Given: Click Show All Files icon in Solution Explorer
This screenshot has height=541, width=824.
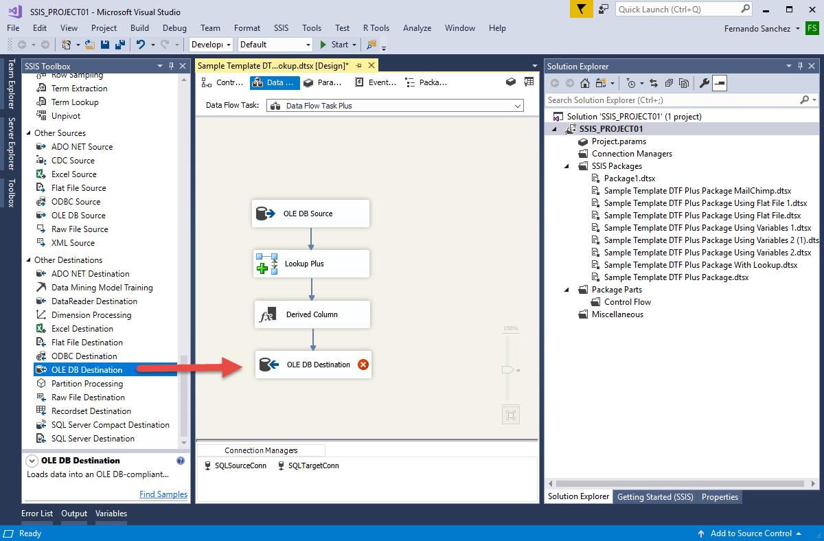Looking at the screenshot, I should pyautogui.click(x=684, y=83).
